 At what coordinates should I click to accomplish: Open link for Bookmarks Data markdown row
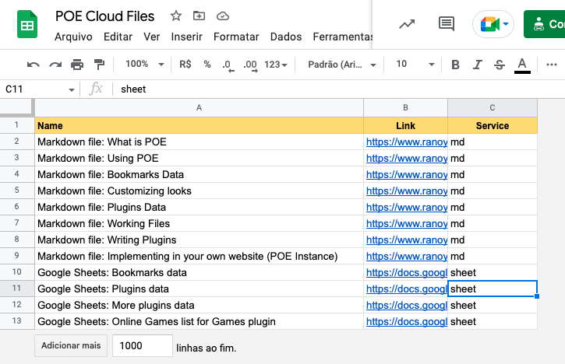tap(407, 174)
